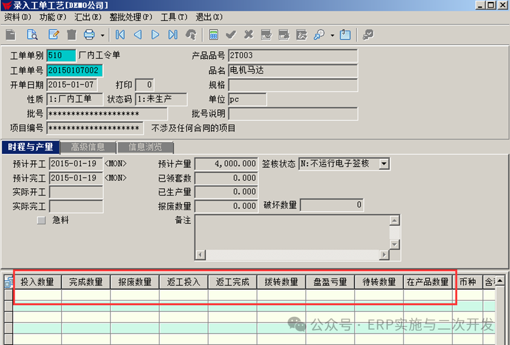This screenshot has width=510, height=345.
Task: Jump to the first record arrow
Action: tap(120, 35)
